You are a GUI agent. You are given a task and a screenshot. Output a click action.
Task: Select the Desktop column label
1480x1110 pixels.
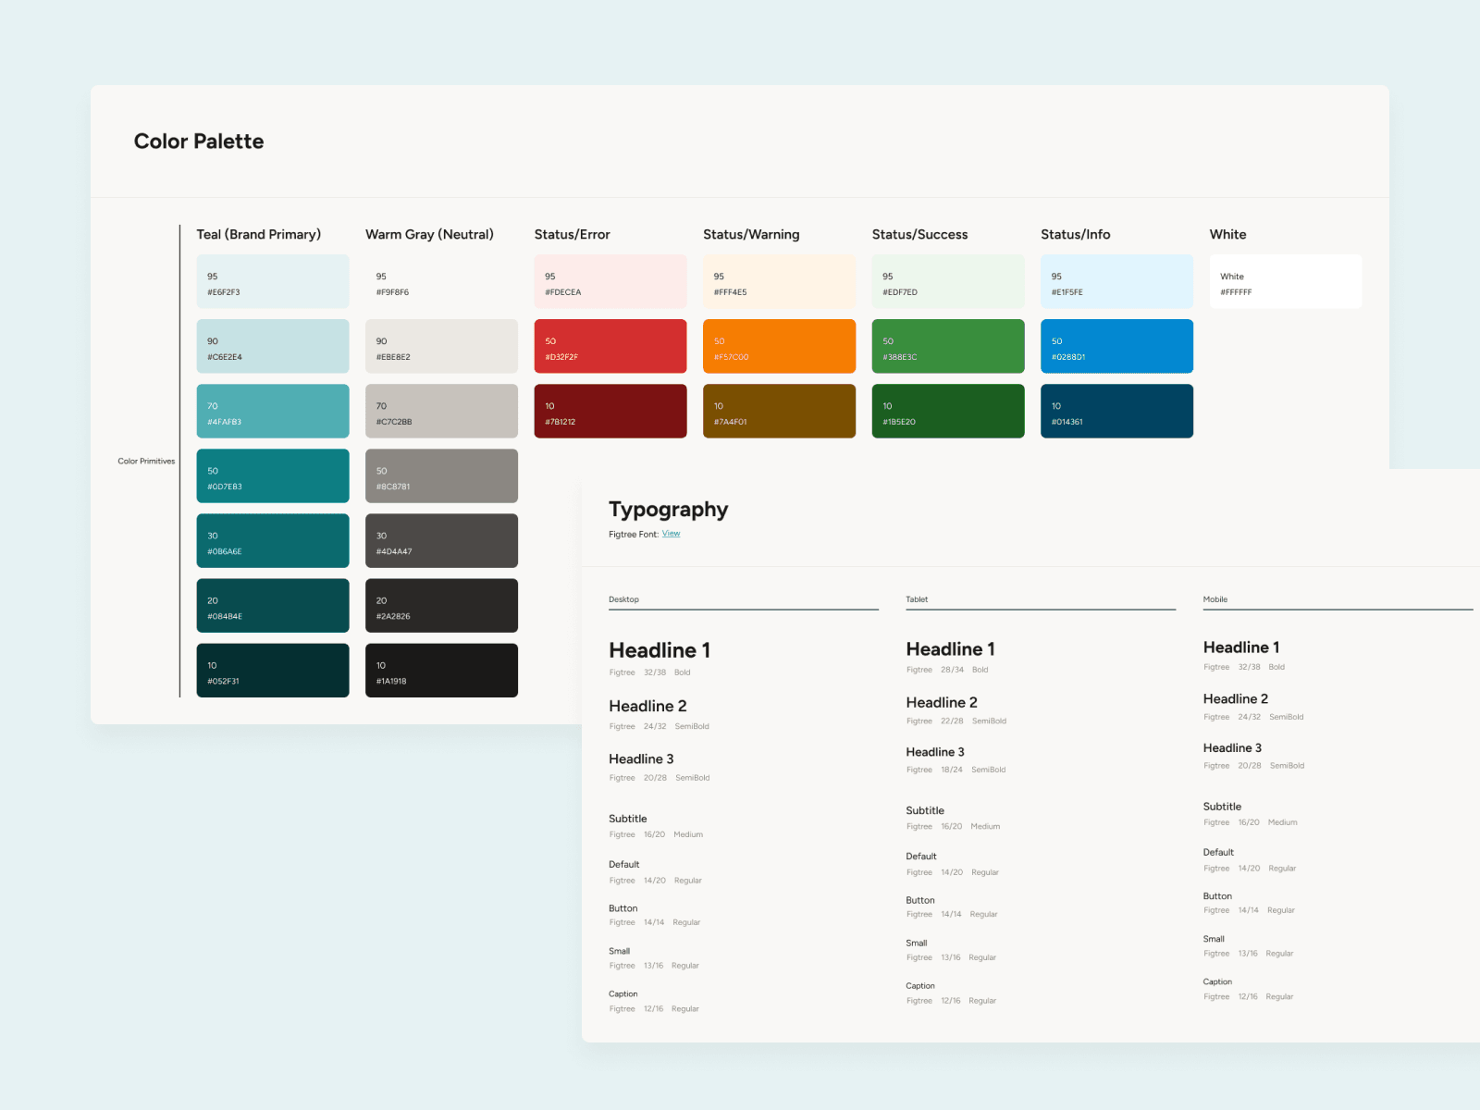623,599
